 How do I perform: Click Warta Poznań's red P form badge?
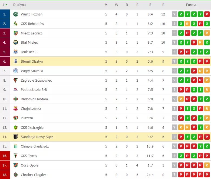click(207, 14)
